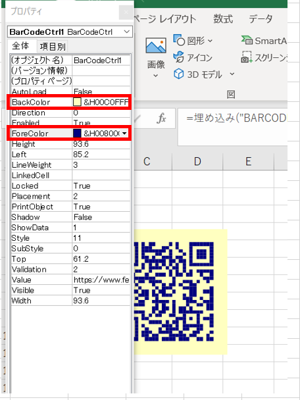Click the Value field starting https://www.fe
300x400 pixels.
pyautogui.click(x=101, y=280)
